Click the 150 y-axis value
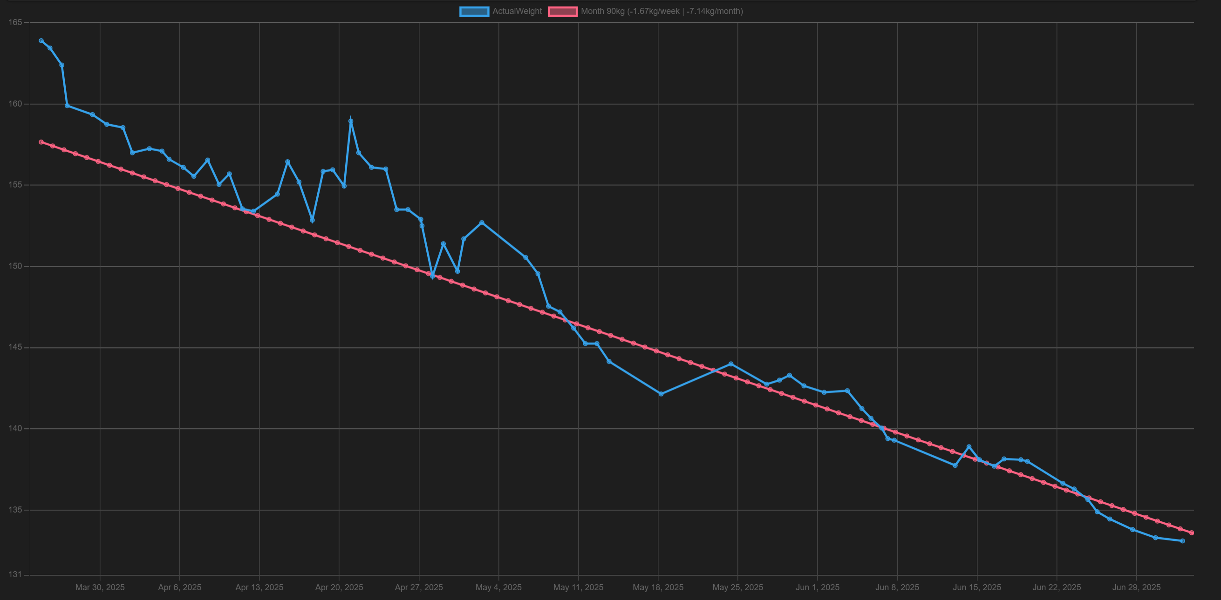Viewport: 1221px width, 600px height. click(x=15, y=266)
